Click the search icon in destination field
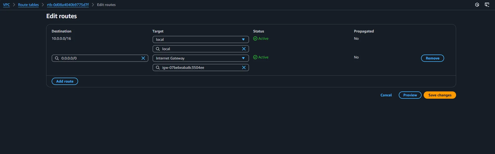The width and height of the screenshot is (495, 154). click(57, 58)
